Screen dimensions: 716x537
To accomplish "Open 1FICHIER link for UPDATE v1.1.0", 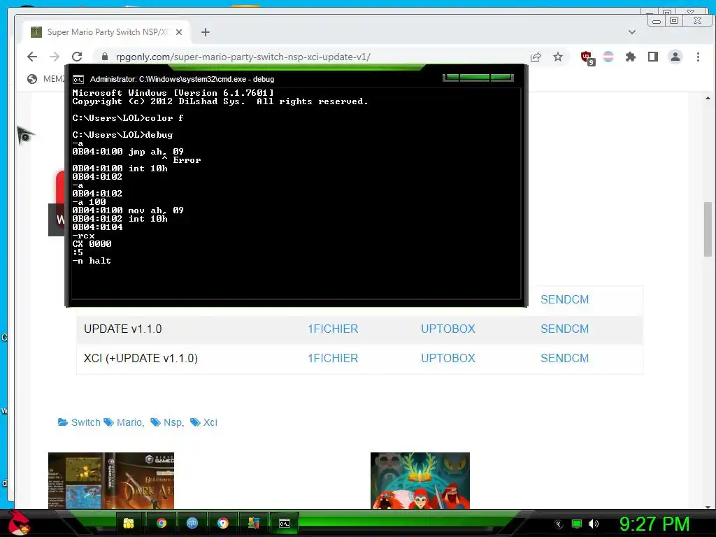I will click(332, 329).
